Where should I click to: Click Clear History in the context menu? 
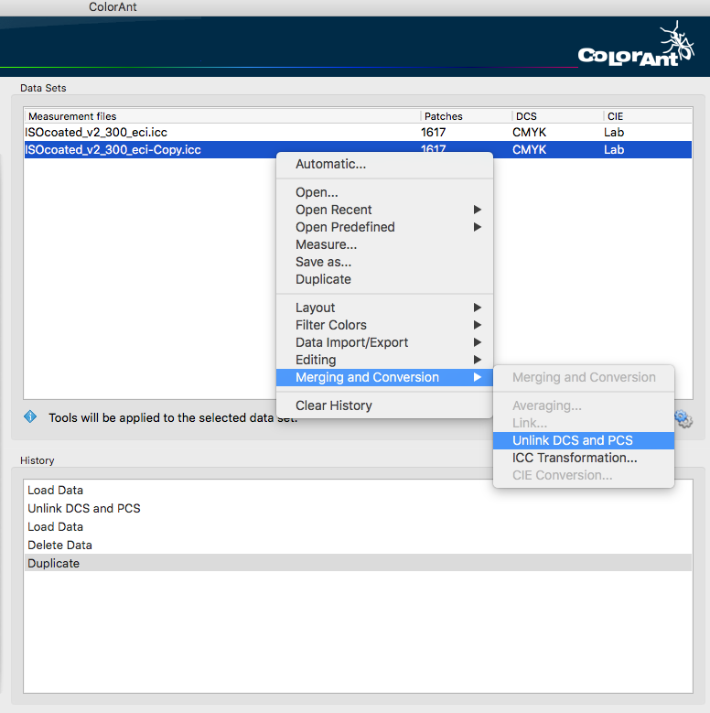[x=384, y=405]
